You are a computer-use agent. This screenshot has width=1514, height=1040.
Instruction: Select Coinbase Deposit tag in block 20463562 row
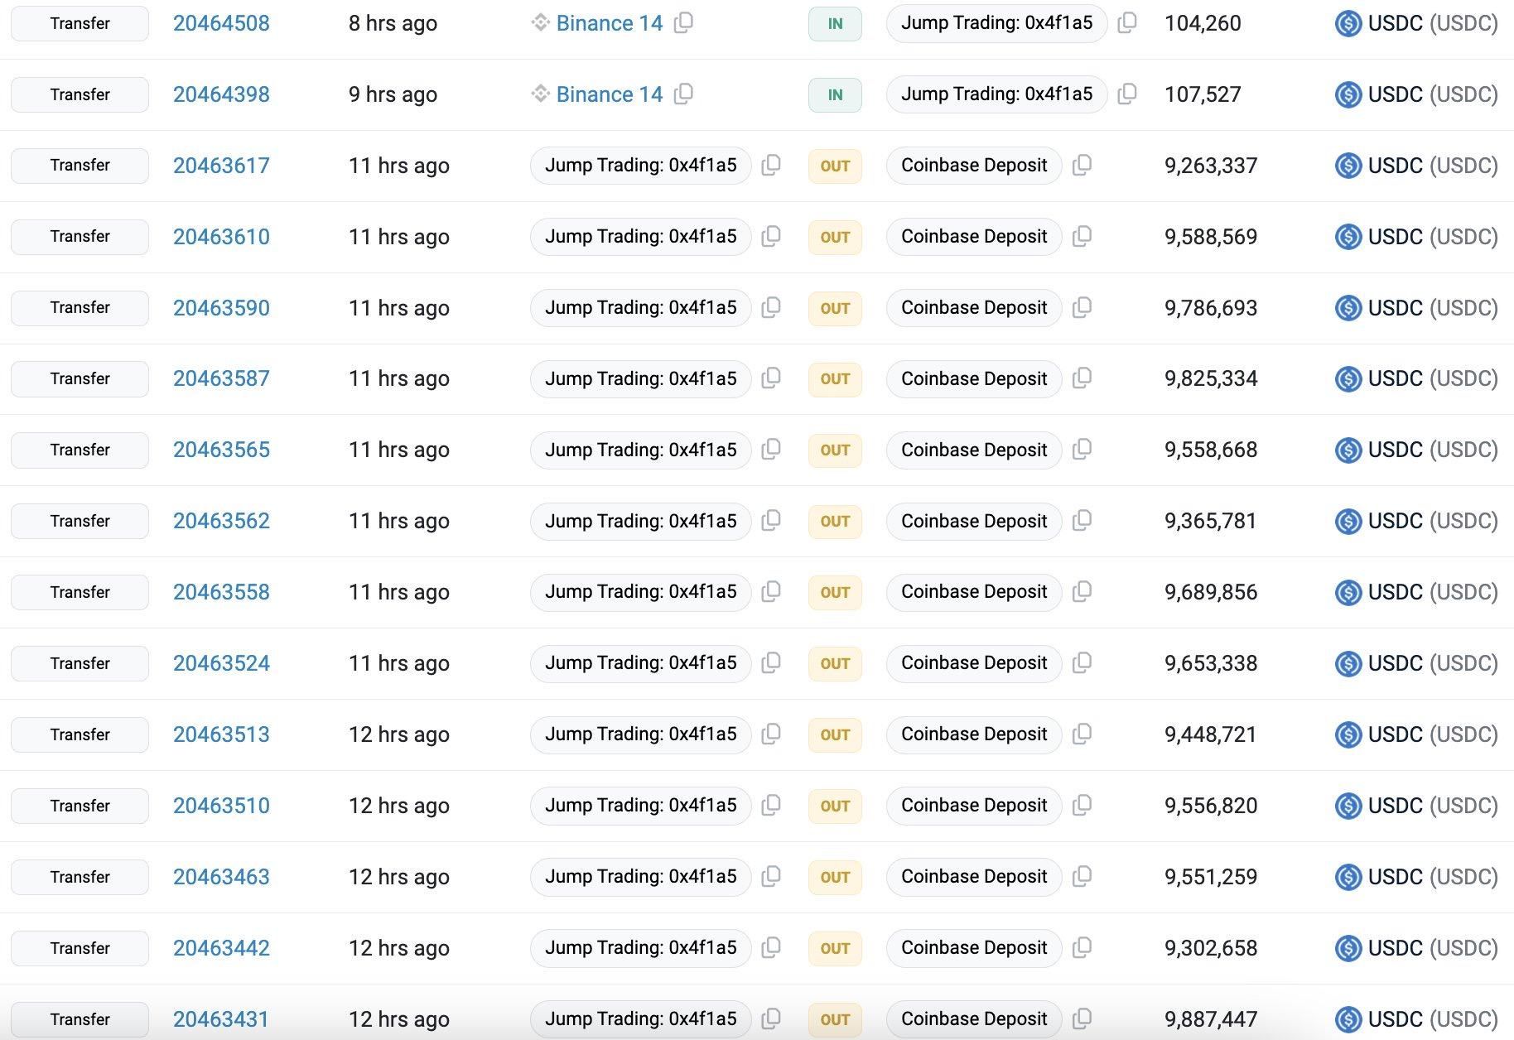973,521
